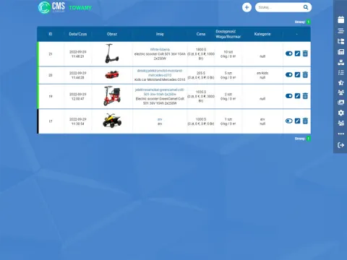Open the calendar icon in the sidebar
Image resolution: width=347 pixels, height=260 pixels.
click(340, 19)
